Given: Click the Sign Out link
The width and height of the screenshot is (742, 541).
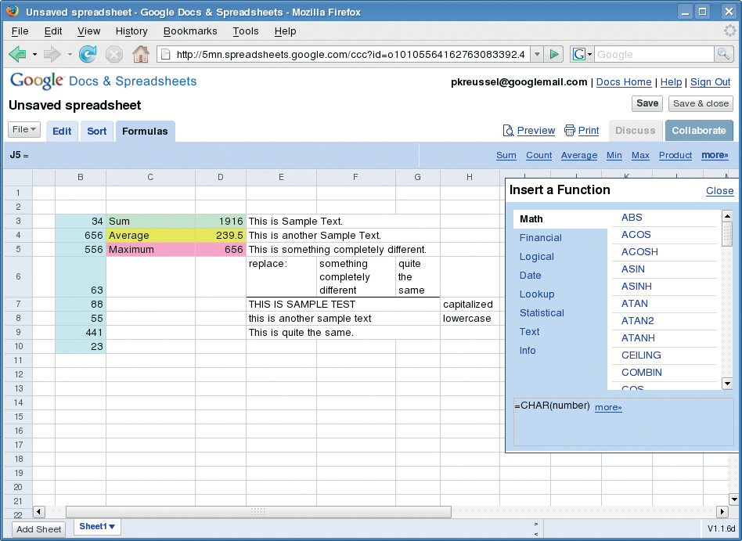Looking at the screenshot, I should (x=710, y=82).
